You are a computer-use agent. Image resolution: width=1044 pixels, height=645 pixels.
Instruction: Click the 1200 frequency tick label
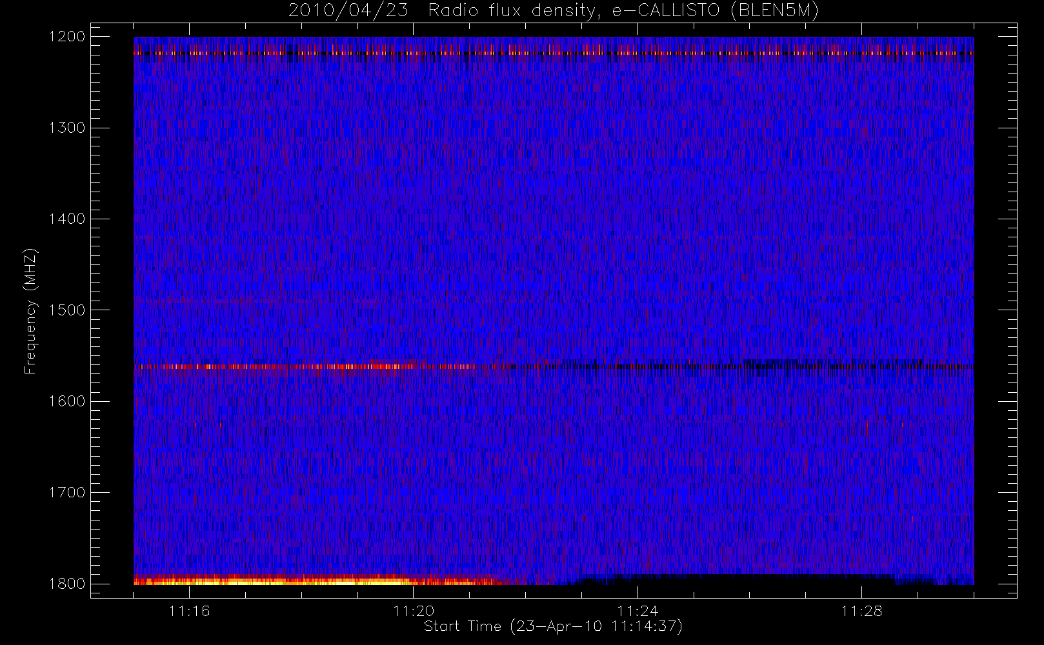(67, 37)
